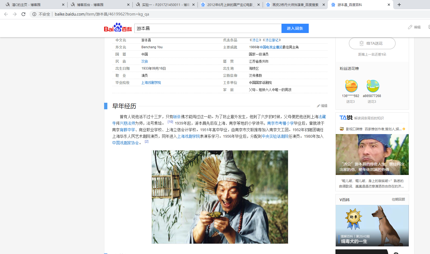Image resolution: width=430 pixels, height=254 pixels.
Task: Click the birth date 1933年09月16日
Action: coord(154,68)
